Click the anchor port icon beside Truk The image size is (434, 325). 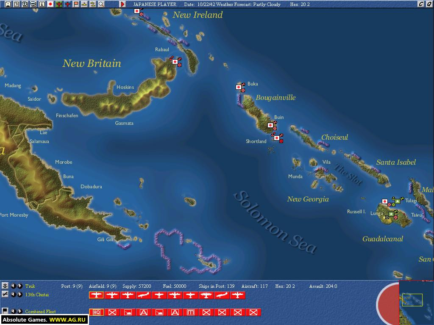(x=5, y=286)
